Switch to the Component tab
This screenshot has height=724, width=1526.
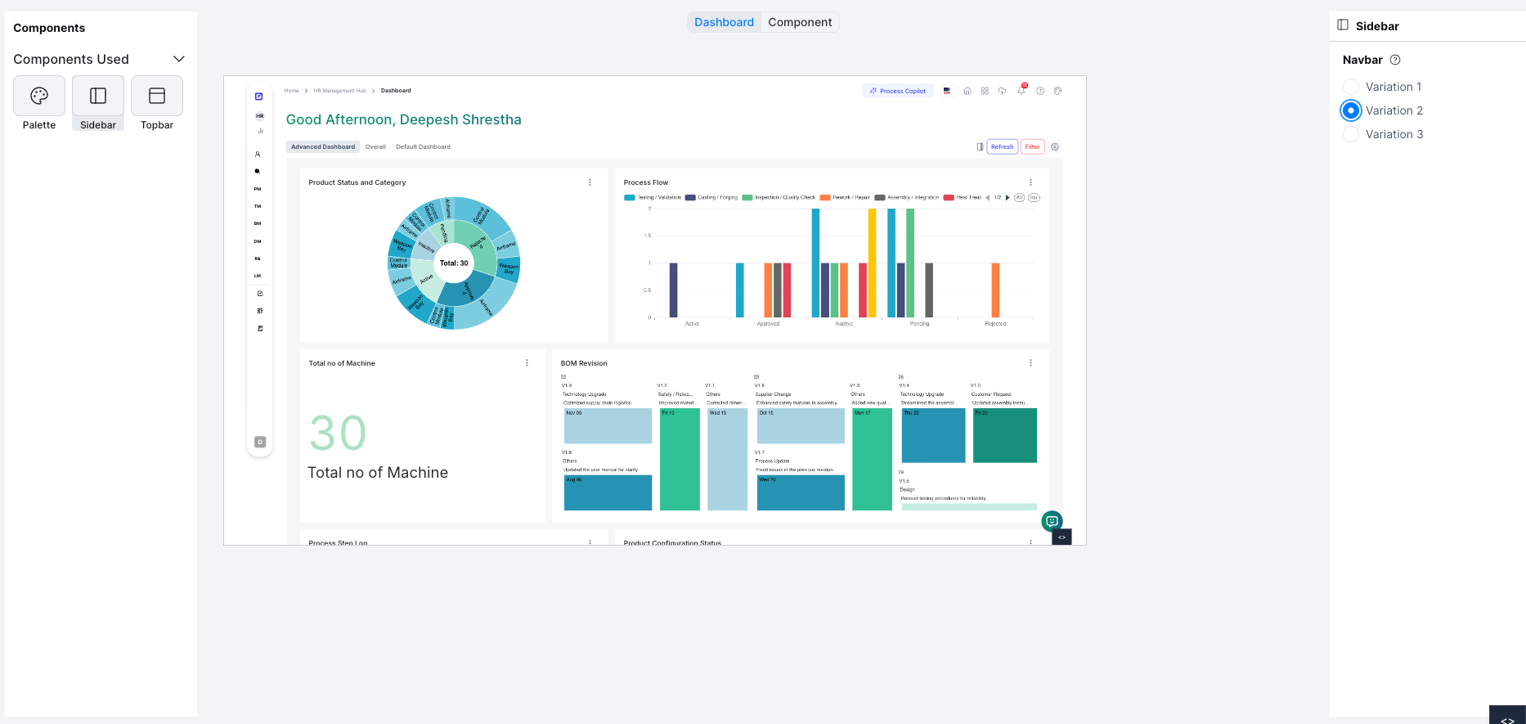800,22
